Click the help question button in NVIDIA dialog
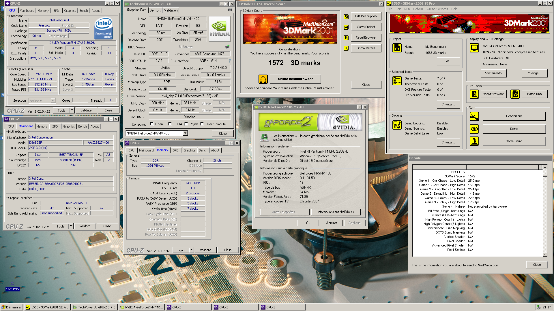The width and height of the screenshot is (554, 311). pyautogui.click(x=359, y=107)
